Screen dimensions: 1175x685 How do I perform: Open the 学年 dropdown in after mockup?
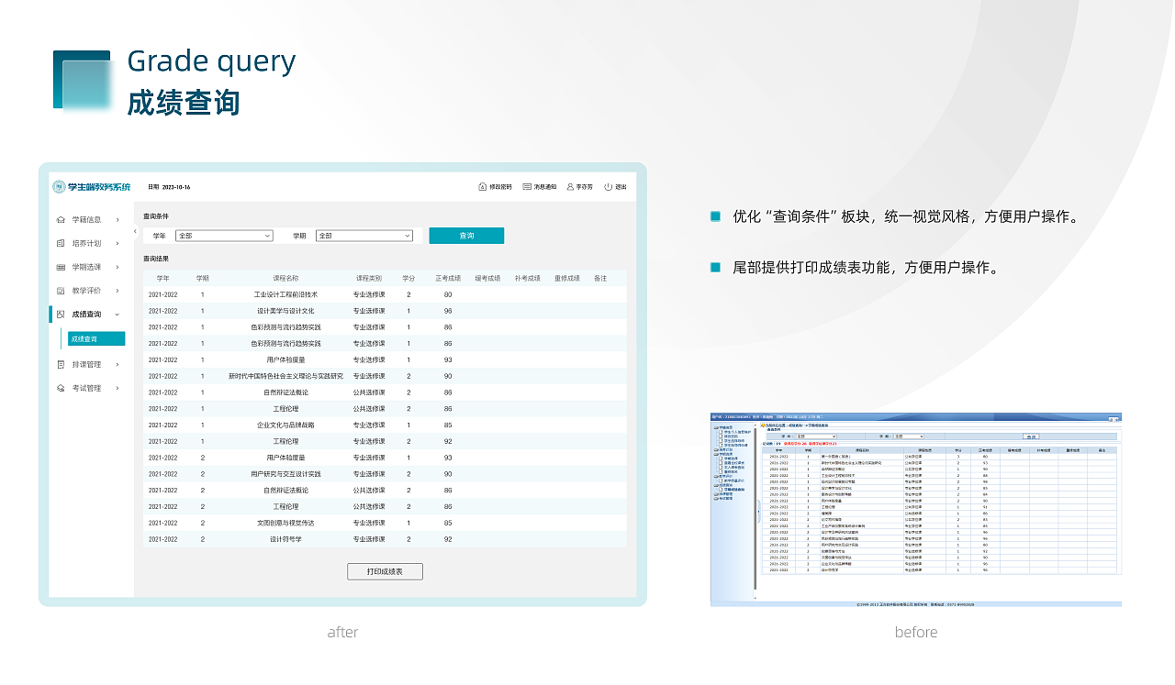224,236
